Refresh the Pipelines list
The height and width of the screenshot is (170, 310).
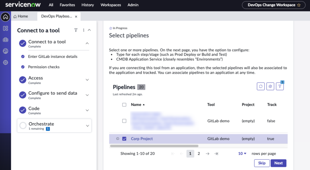[261, 86]
